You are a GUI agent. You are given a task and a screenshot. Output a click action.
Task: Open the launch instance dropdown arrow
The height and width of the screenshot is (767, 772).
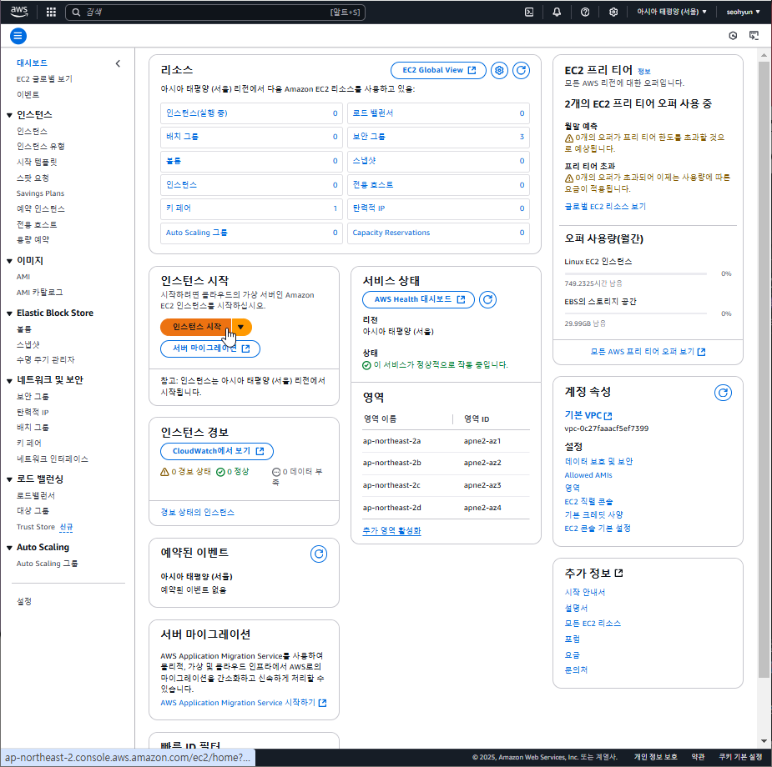[x=240, y=327]
